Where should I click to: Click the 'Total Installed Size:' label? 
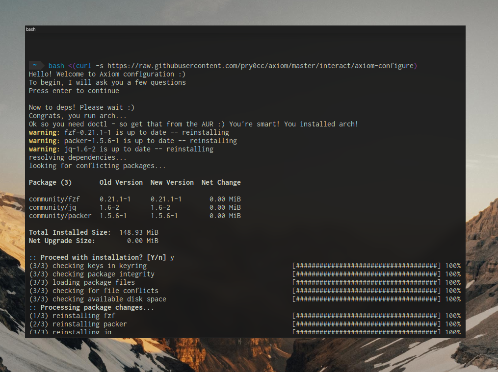click(70, 232)
